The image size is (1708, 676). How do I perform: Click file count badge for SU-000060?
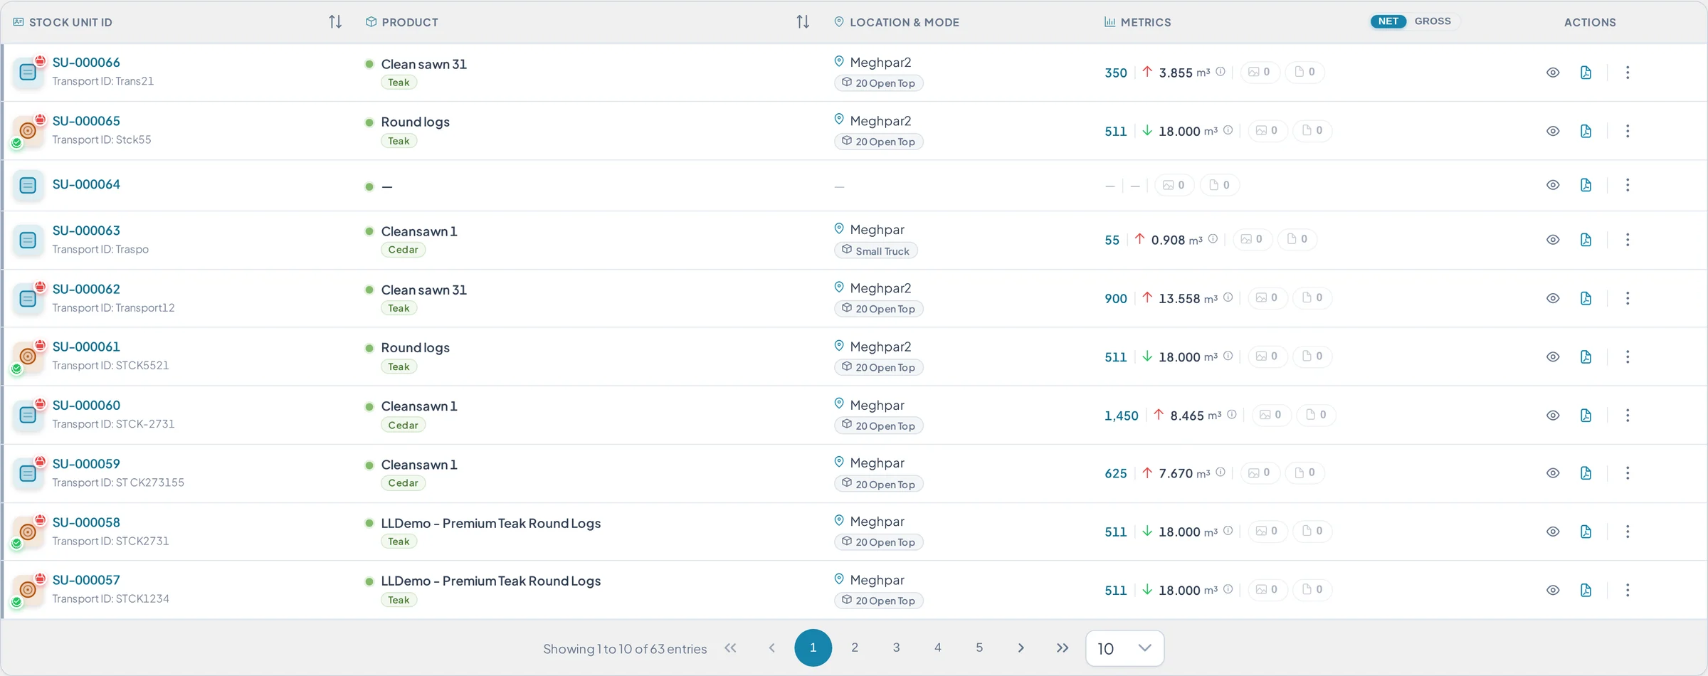click(1316, 415)
